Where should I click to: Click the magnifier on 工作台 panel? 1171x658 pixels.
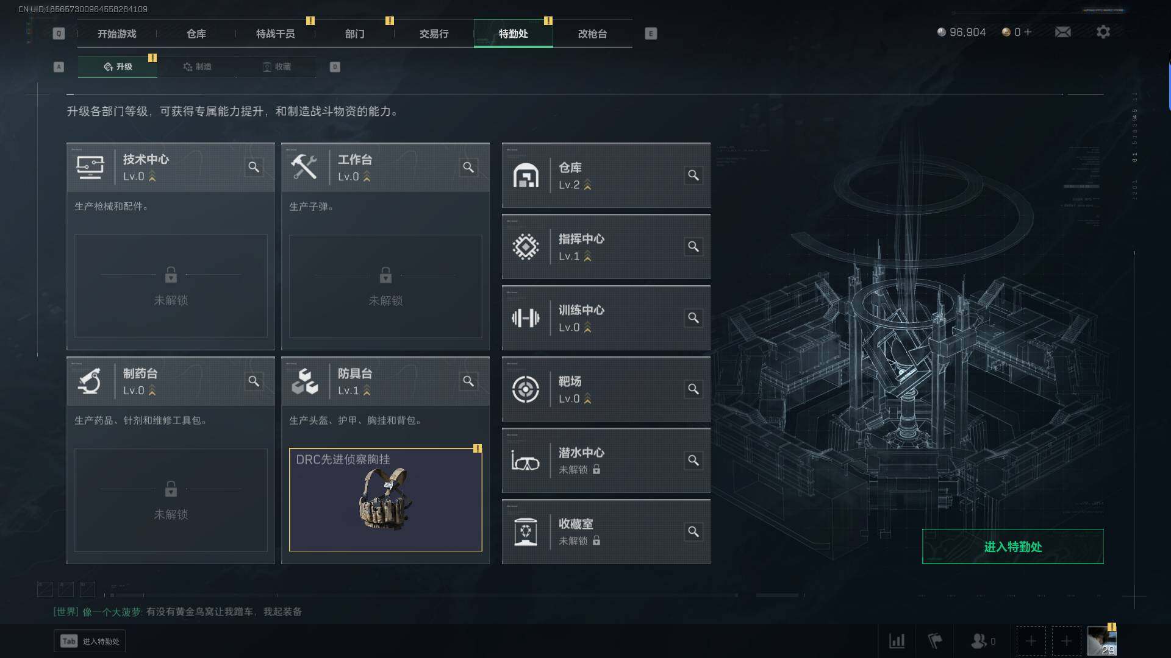click(x=468, y=167)
